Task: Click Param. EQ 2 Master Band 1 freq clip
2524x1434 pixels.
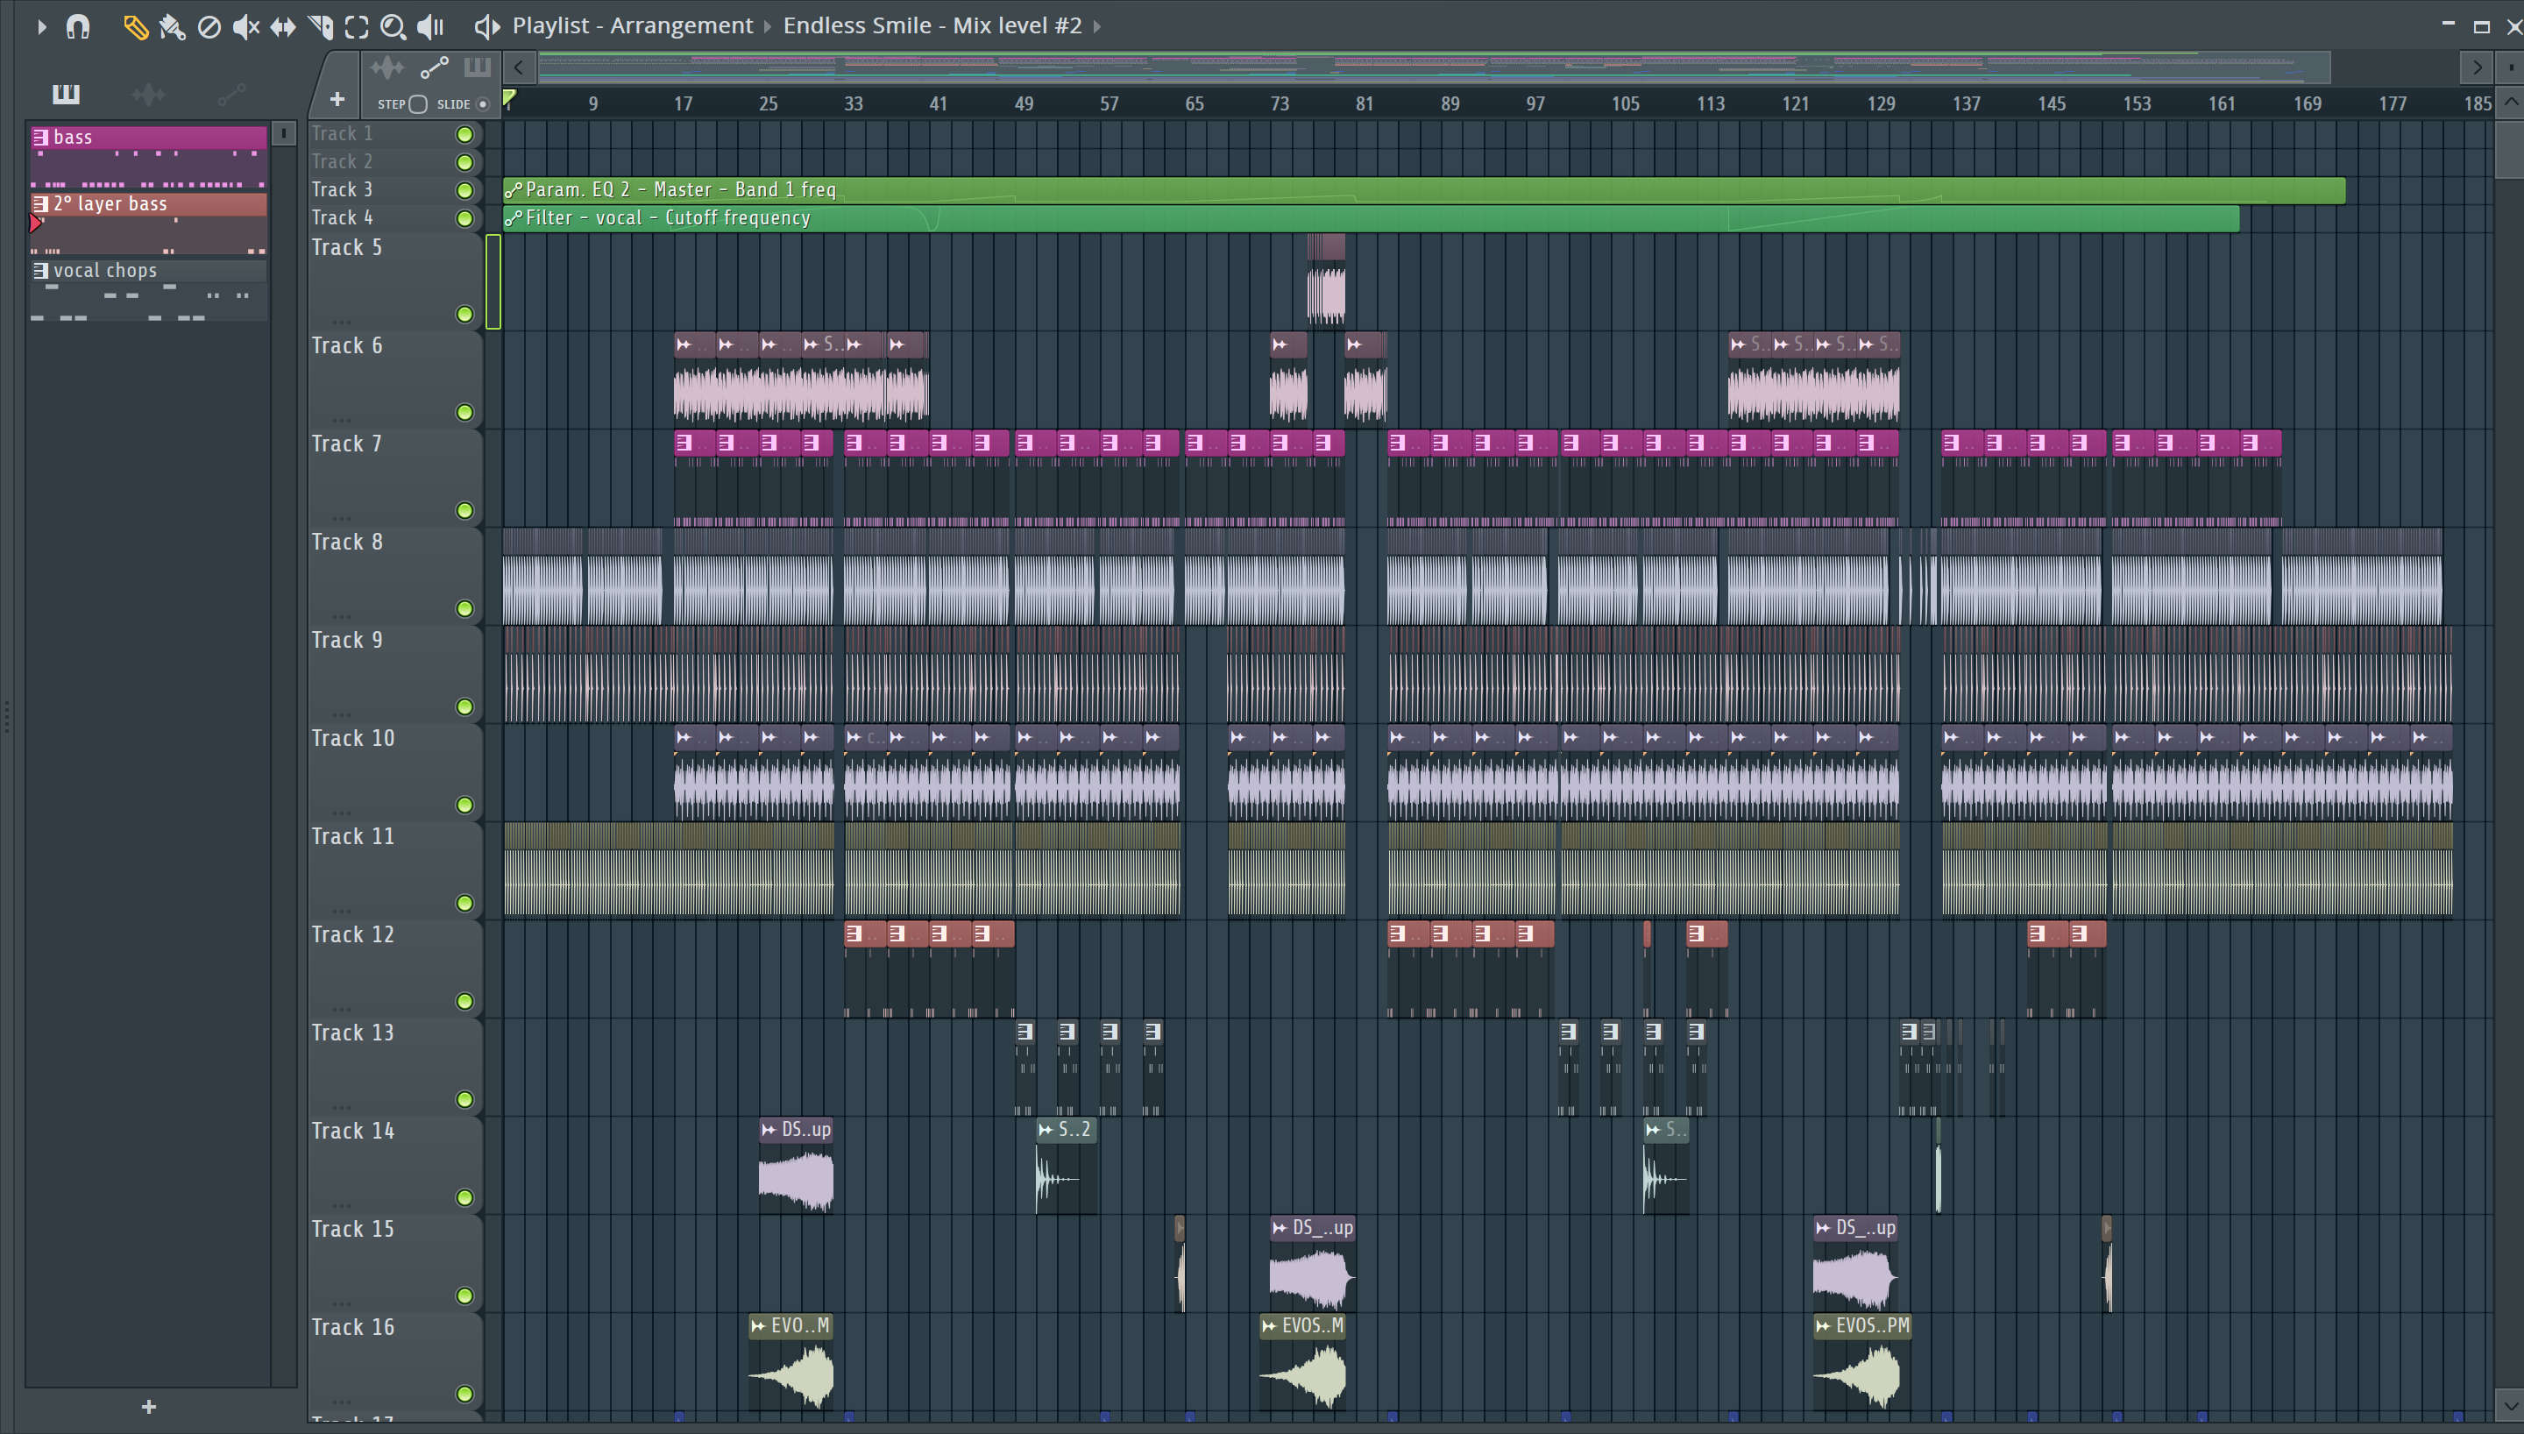Action: (1423, 190)
